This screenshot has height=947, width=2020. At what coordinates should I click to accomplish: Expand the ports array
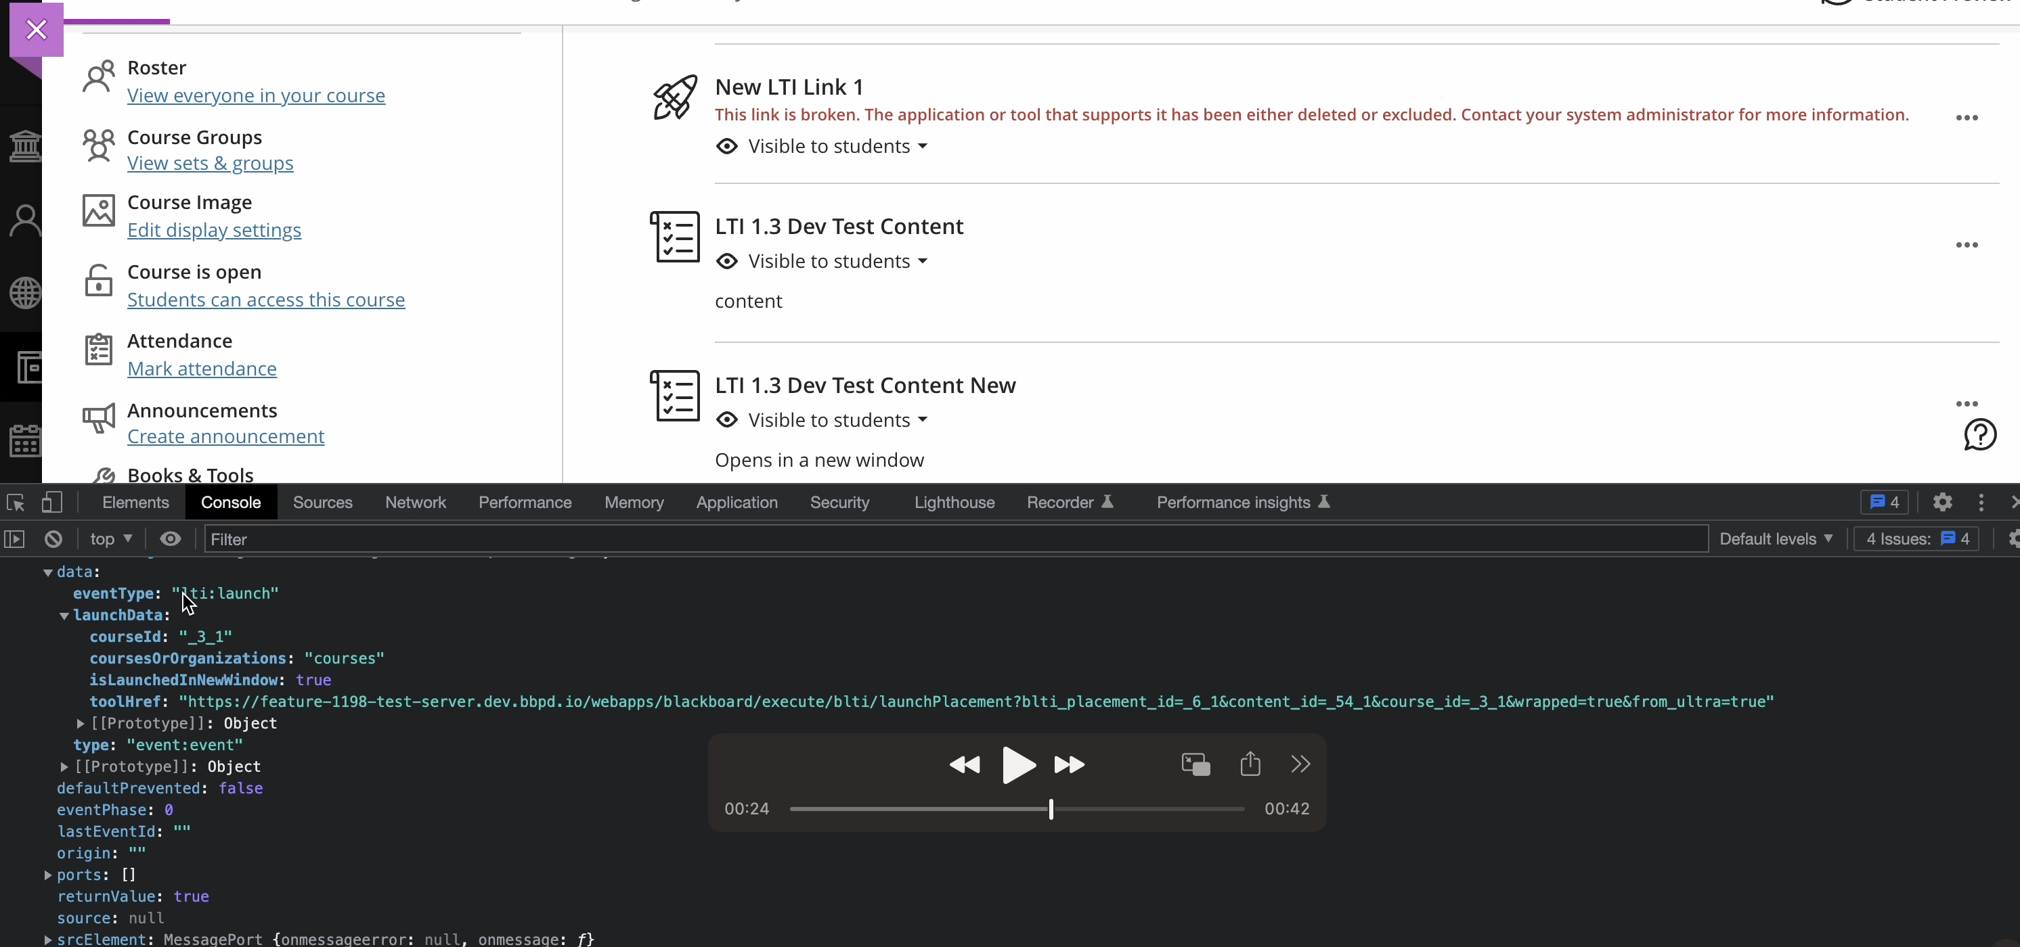pyautogui.click(x=48, y=875)
